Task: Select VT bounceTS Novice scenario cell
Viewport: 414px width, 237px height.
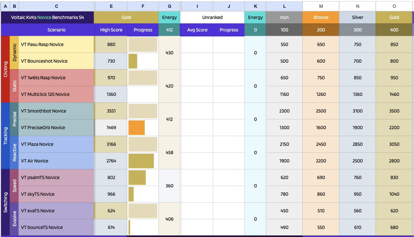Action: [56, 227]
